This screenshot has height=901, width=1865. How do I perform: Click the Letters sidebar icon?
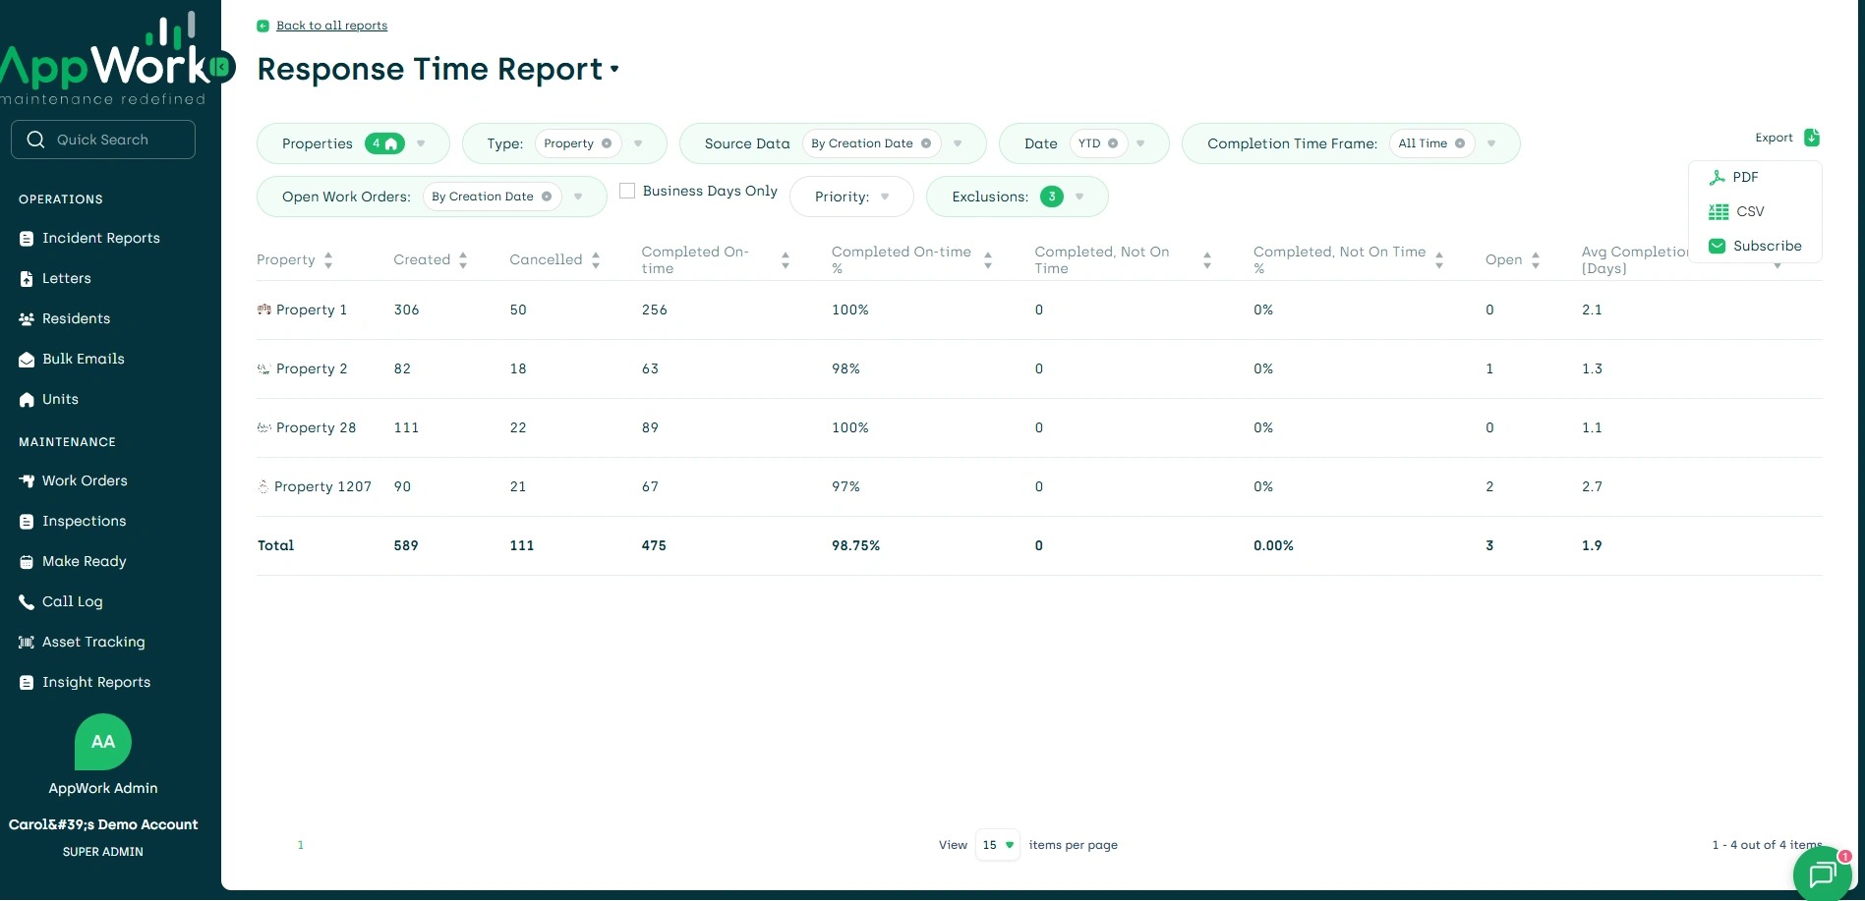click(27, 279)
